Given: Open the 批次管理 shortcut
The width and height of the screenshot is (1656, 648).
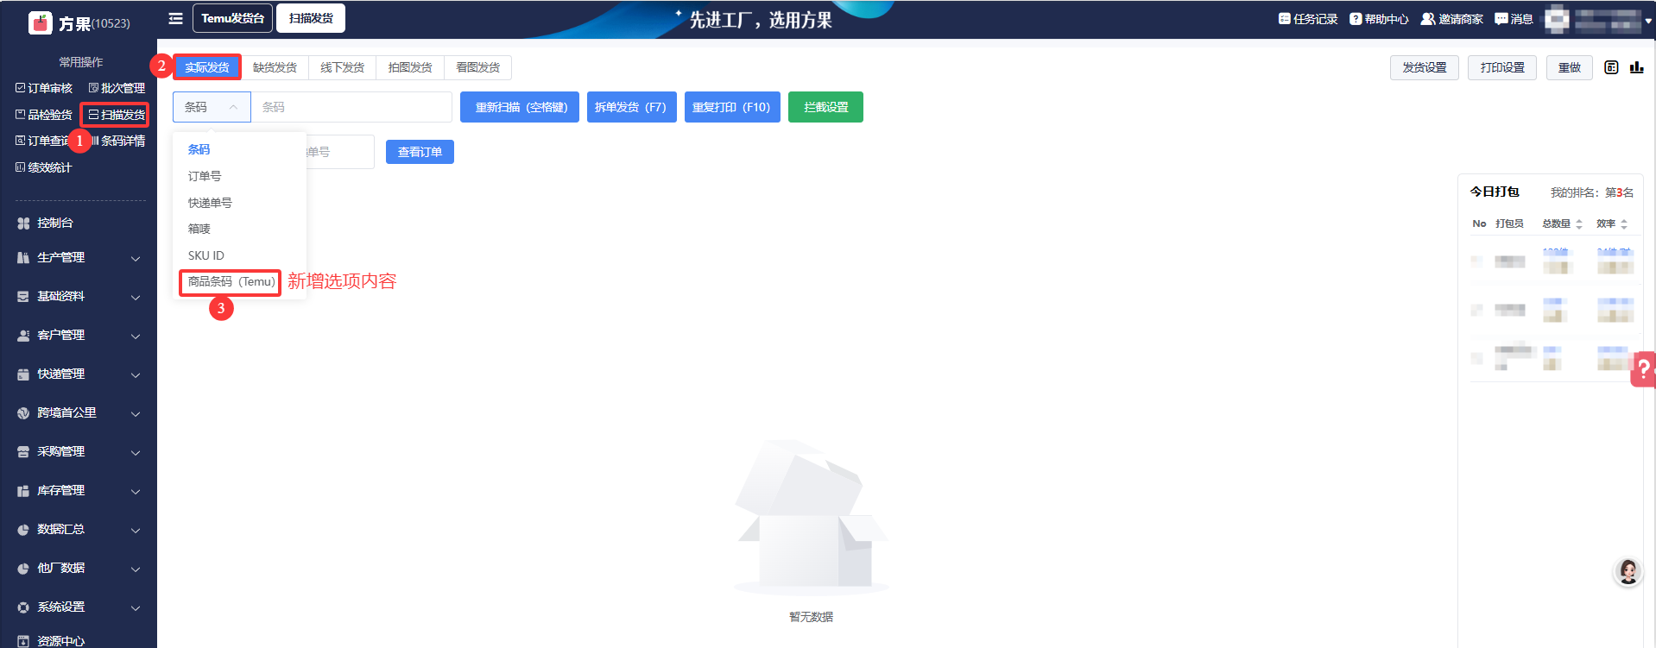Looking at the screenshot, I should pyautogui.click(x=117, y=88).
